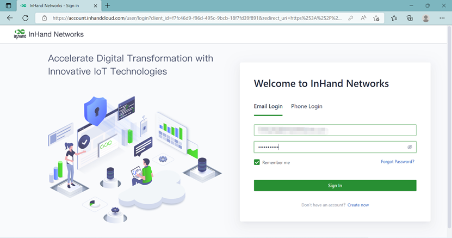Open the browser profile avatar

click(426, 18)
